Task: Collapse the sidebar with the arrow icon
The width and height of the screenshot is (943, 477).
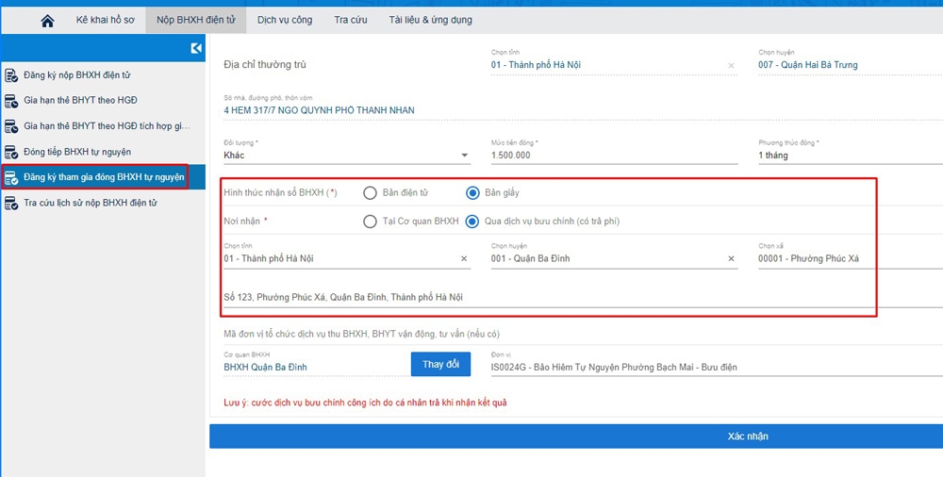Action: click(x=196, y=48)
